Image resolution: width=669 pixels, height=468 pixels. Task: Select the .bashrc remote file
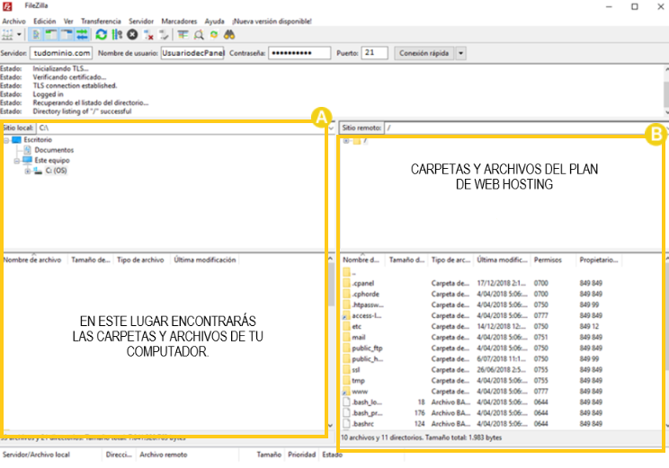[363, 424]
